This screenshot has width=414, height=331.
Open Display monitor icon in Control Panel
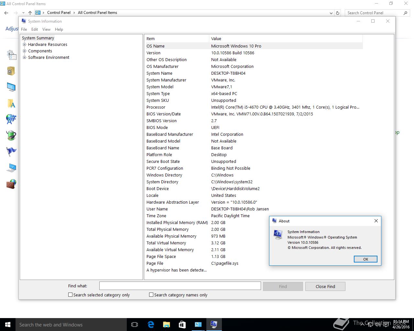click(11, 87)
